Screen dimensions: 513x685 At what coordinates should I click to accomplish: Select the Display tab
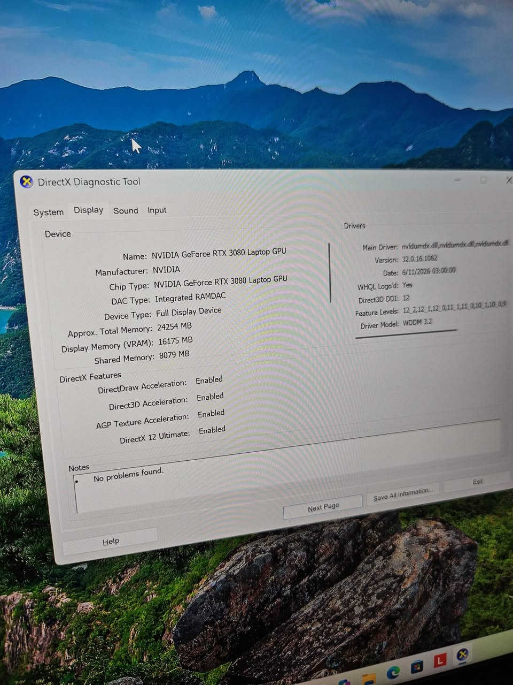click(88, 210)
